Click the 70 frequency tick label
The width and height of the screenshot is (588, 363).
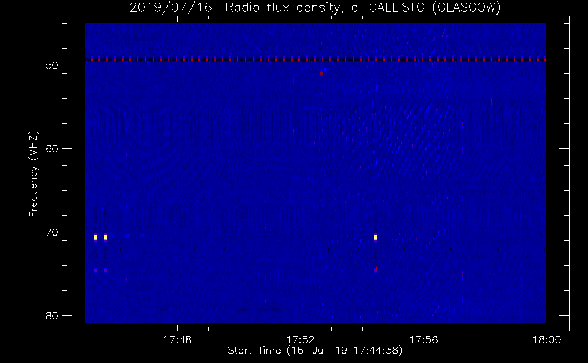coord(52,232)
